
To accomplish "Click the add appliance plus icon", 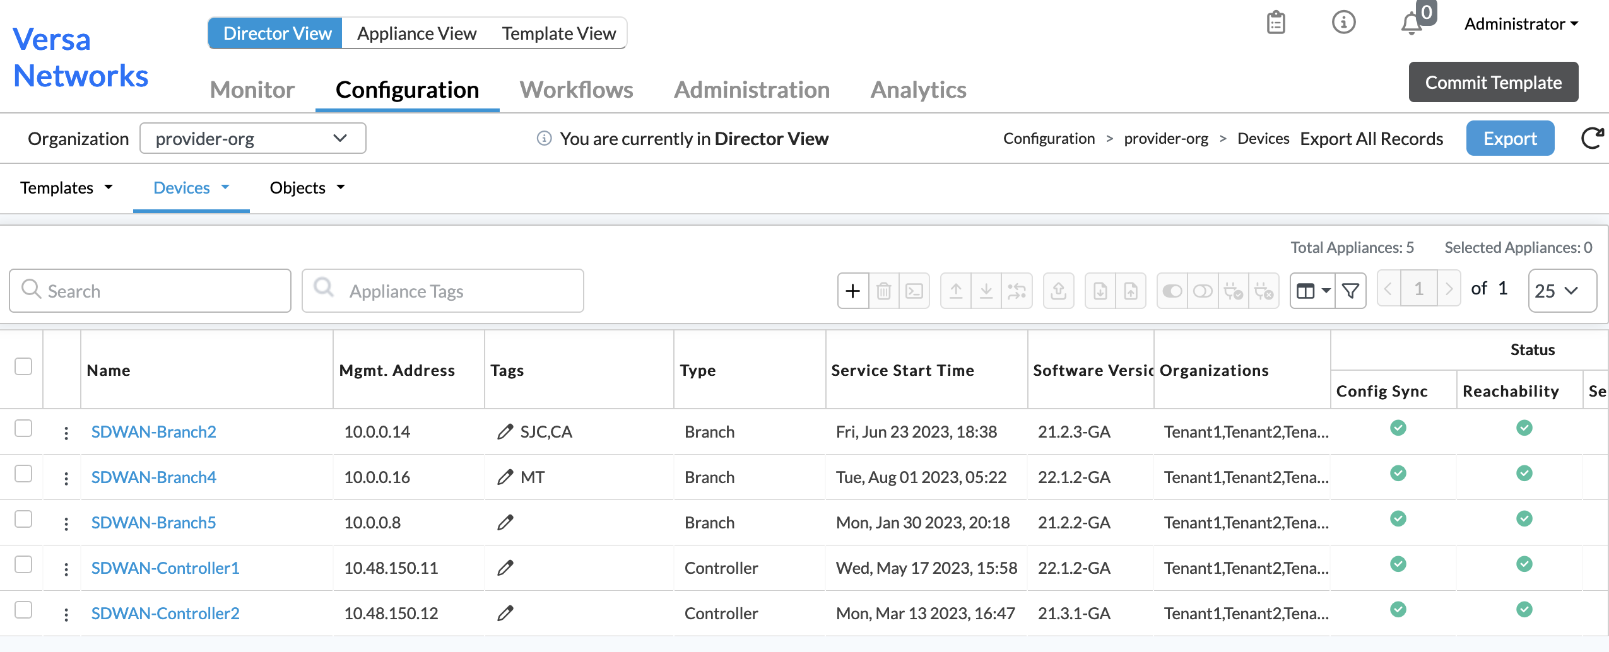I will (852, 291).
